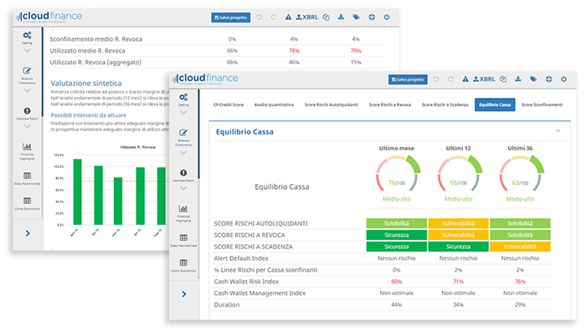Screen dimensions: 586x331
Task: Open Bilancio Consuntivo in back window sidebar
Action: point(28,76)
